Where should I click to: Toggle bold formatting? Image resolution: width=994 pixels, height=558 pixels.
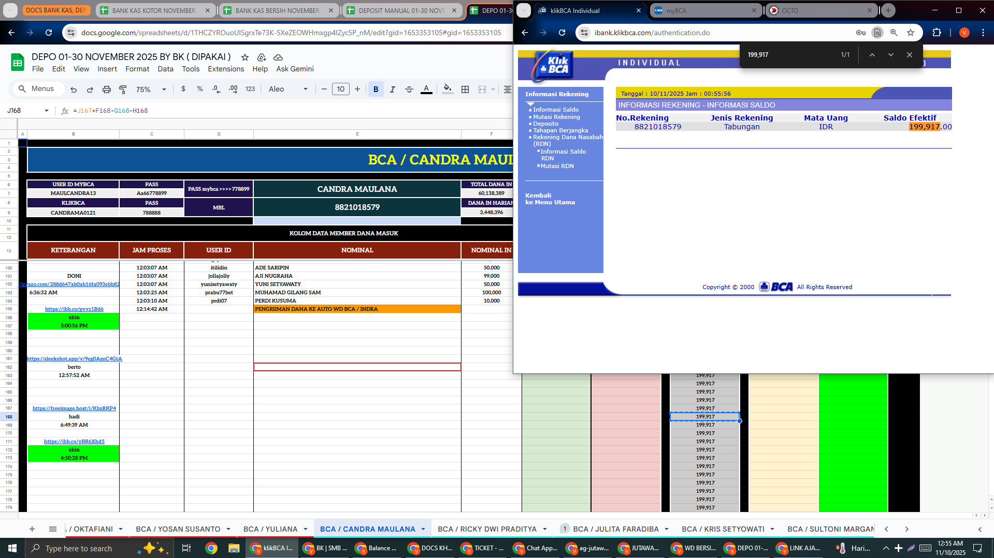[x=376, y=89]
